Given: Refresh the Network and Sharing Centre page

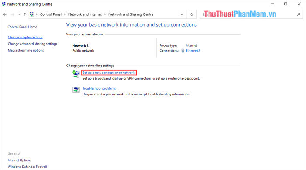Looking at the screenshot, I should (x=191, y=14).
